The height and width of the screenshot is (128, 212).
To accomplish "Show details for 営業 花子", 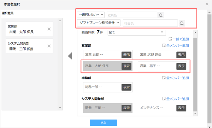I will 181,66.
